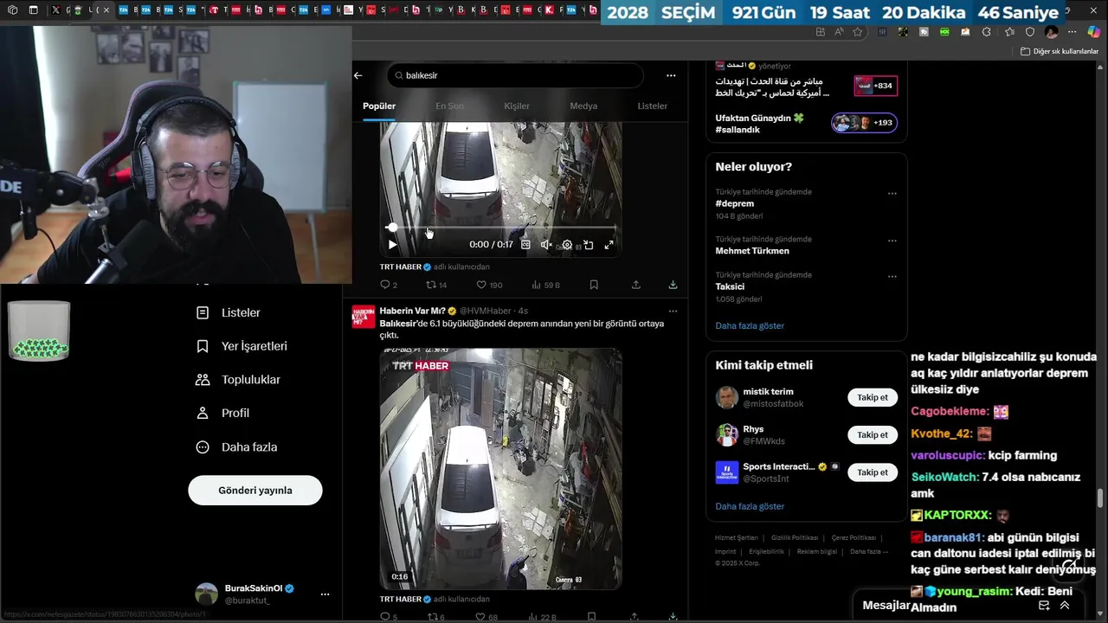This screenshot has width=1108, height=623.
Task: Show more trends via Daha fazla göster
Action: 750,326
